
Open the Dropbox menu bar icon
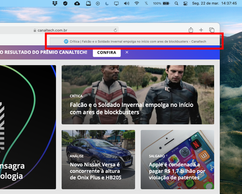55,3
